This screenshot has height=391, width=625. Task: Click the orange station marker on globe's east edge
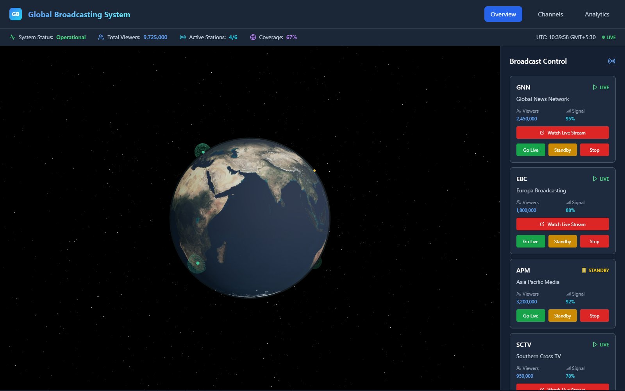pos(314,170)
